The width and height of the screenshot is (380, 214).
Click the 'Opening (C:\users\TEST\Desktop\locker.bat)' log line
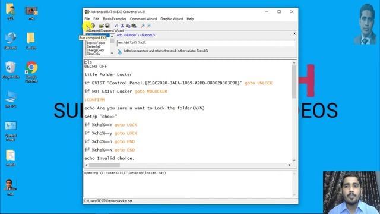tap(125, 173)
